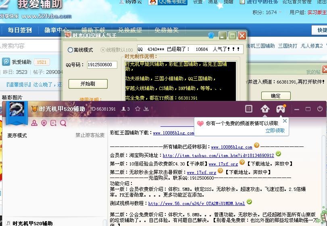Click the 开始刷 button

tap(88, 84)
